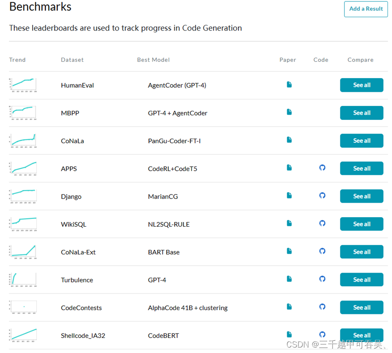Open the HumanEval dataset link

point(77,85)
